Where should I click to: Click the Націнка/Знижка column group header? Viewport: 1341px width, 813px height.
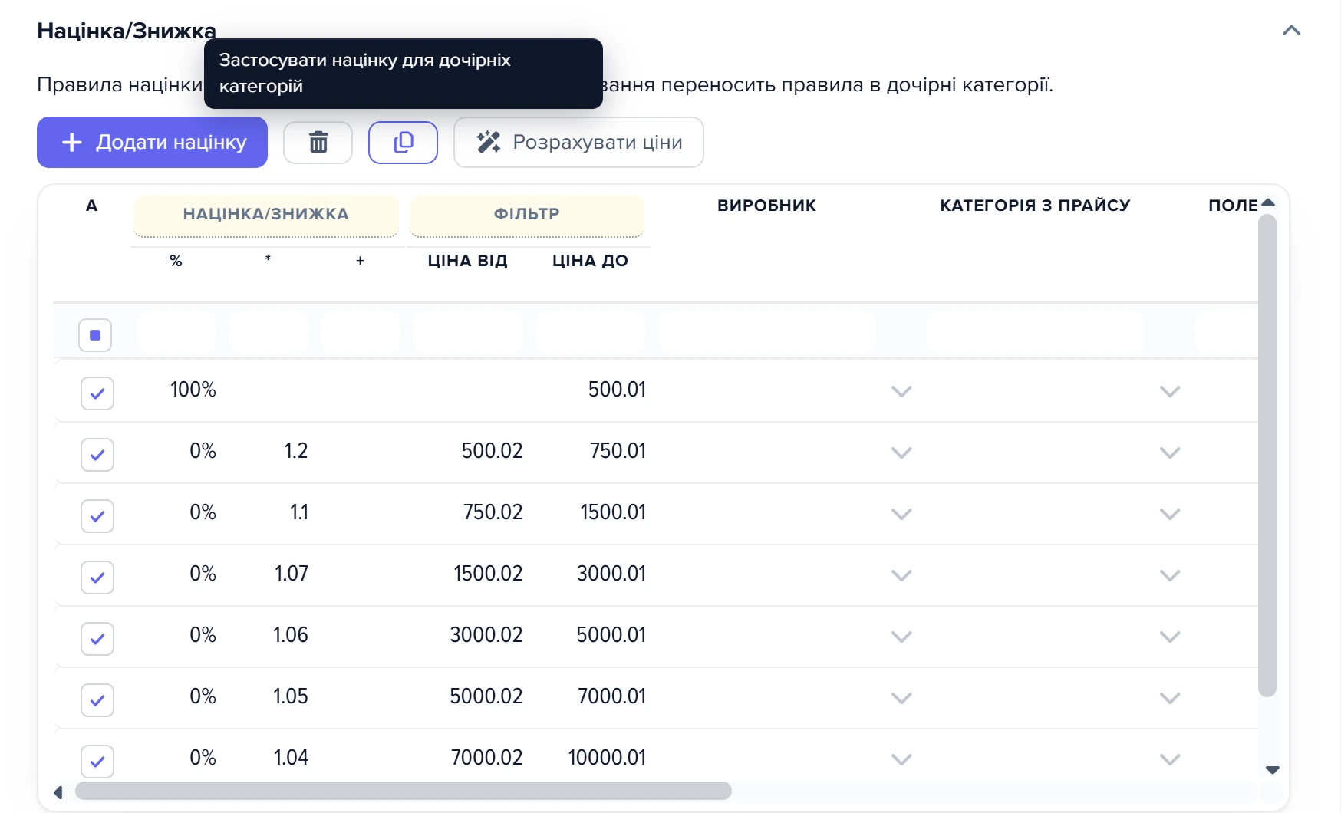click(x=266, y=215)
